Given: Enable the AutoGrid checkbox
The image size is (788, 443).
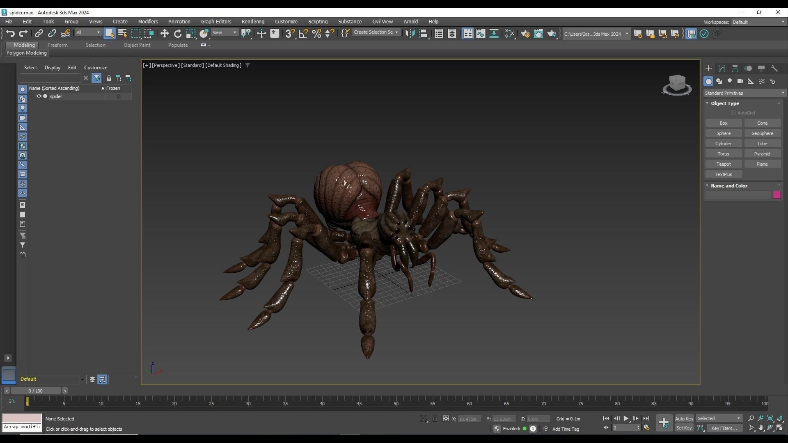Looking at the screenshot, I should click(733, 113).
